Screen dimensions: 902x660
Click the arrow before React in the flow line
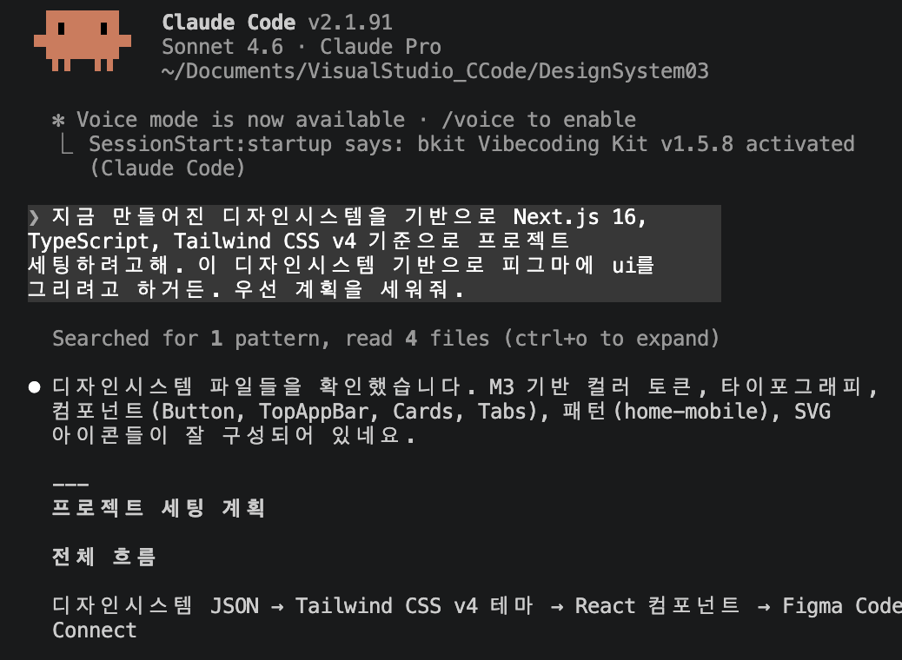pyautogui.click(x=556, y=606)
